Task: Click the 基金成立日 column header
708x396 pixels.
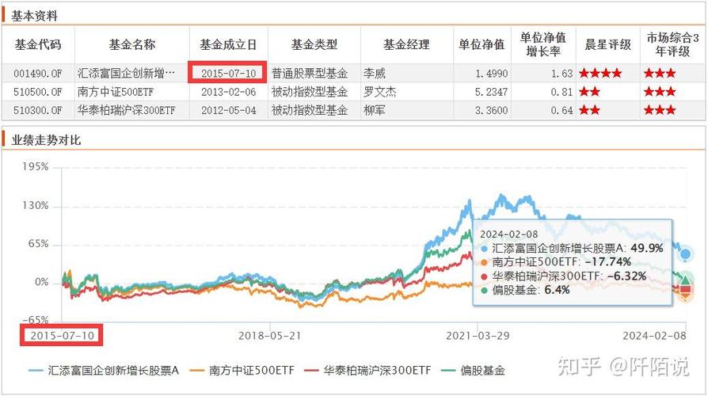Action: pos(228,44)
